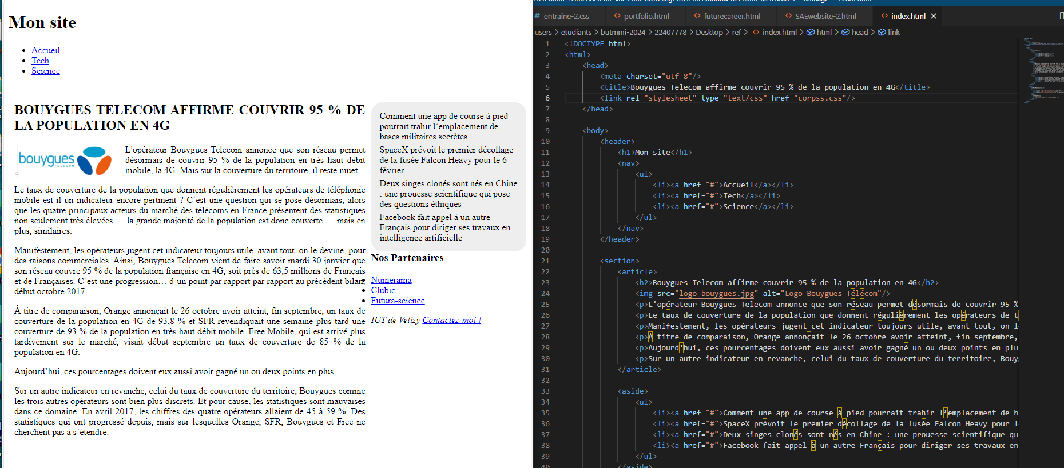The width and height of the screenshot is (1064, 468).
Task: Visit the Clubic partner link
Action: click(x=383, y=290)
